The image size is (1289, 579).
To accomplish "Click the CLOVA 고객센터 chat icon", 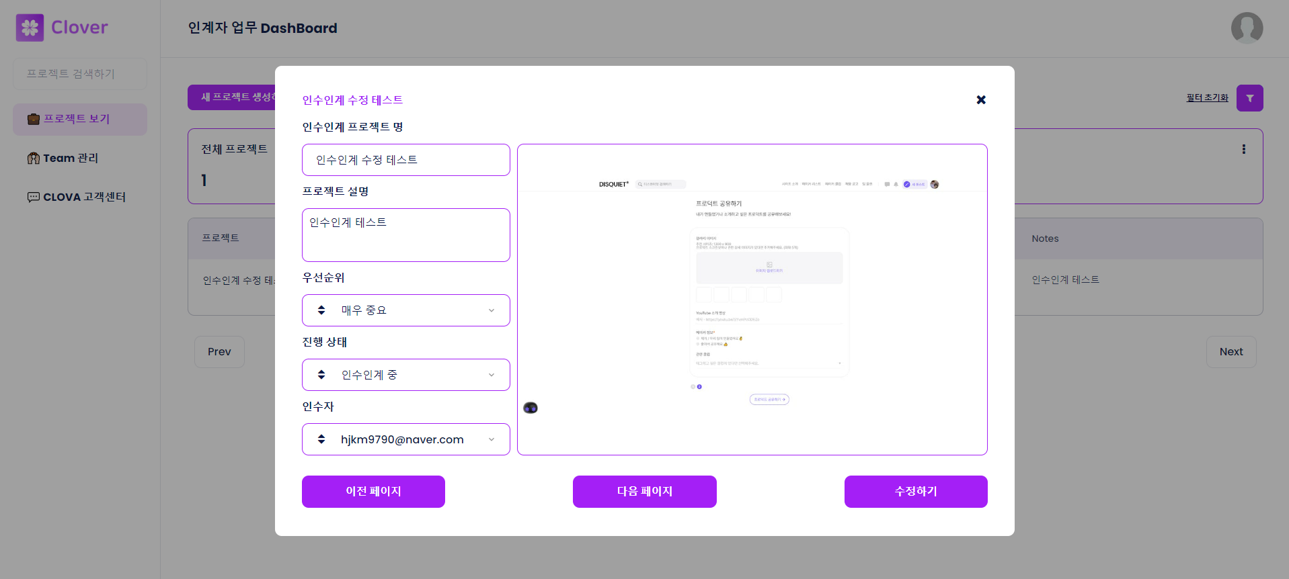I will pos(34,197).
